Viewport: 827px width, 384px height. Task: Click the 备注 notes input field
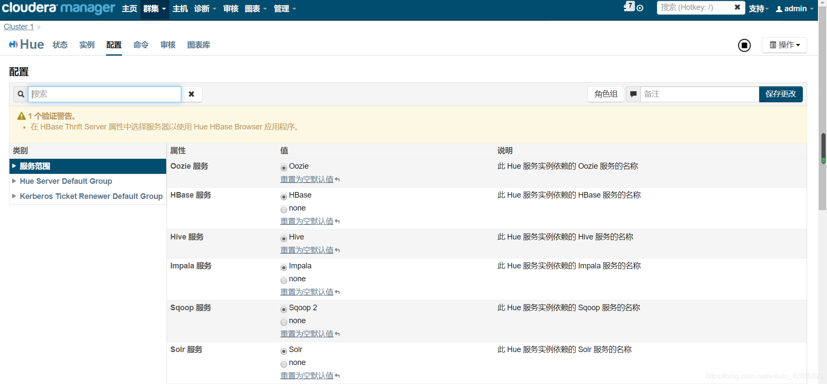(700, 94)
